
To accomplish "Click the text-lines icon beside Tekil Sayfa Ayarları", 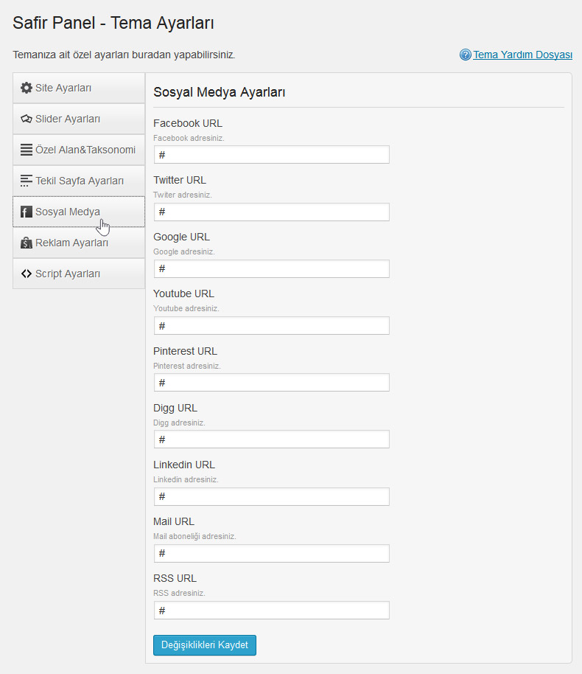I will click(27, 181).
